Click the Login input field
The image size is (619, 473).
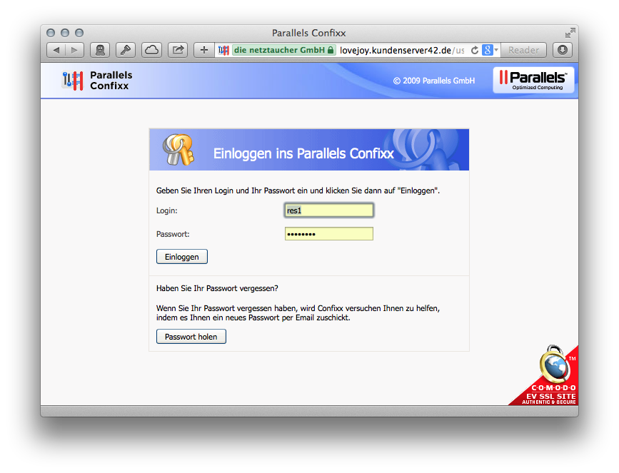pyautogui.click(x=328, y=210)
